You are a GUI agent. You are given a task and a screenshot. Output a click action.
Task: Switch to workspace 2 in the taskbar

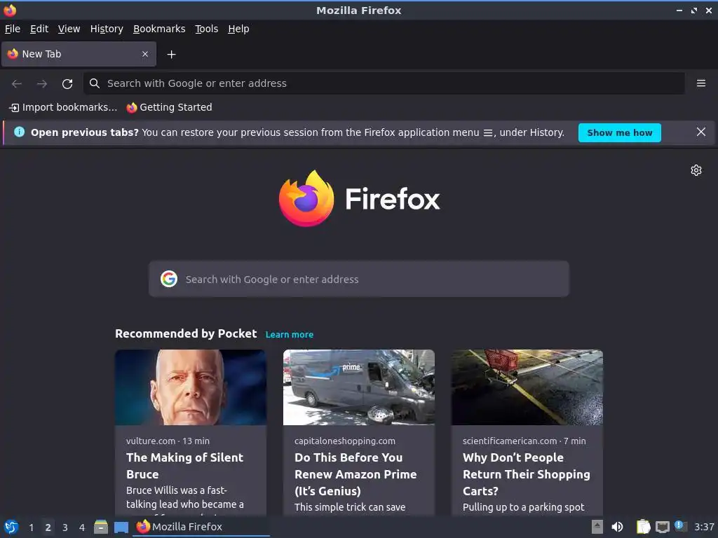click(x=48, y=527)
